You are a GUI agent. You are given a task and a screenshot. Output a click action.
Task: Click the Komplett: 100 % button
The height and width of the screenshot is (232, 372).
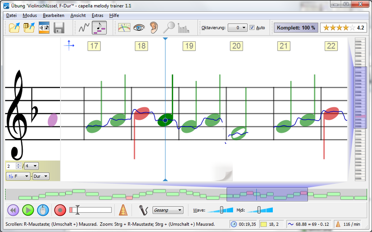tap(296, 28)
